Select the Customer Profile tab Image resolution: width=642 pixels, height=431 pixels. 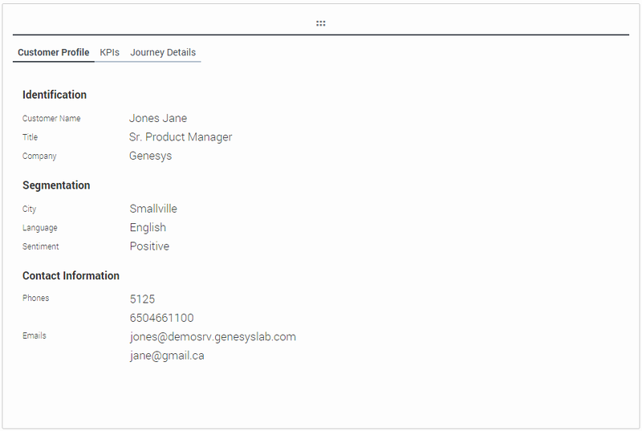pos(53,52)
